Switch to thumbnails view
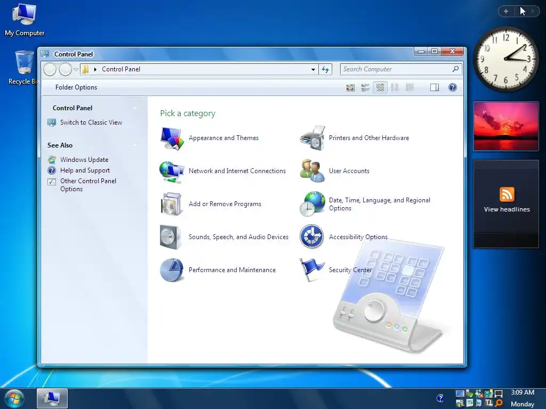Screen dimensions: 546x409 pyautogui.click(x=350, y=87)
